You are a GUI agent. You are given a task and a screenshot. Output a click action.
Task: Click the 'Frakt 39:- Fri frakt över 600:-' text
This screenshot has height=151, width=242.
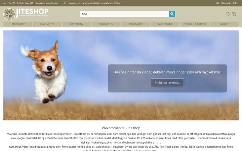33,3
